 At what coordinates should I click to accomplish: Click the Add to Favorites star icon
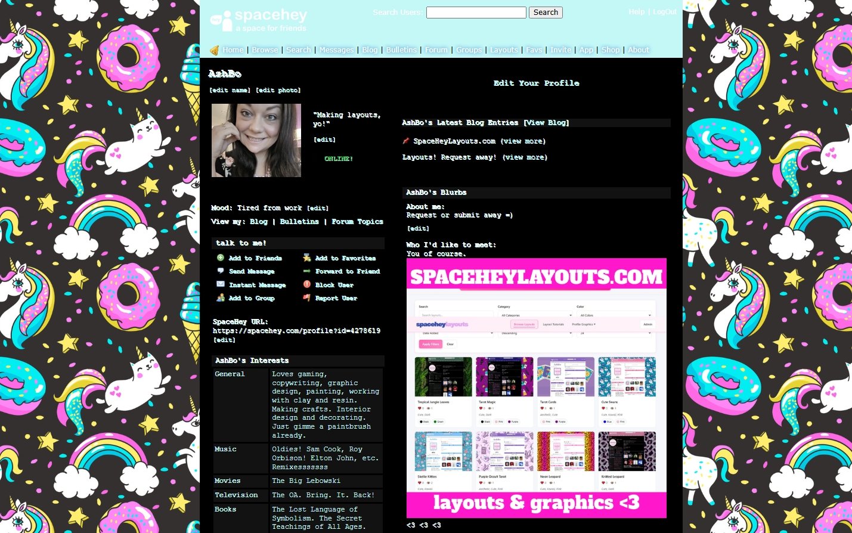pyautogui.click(x=307, y=258)
